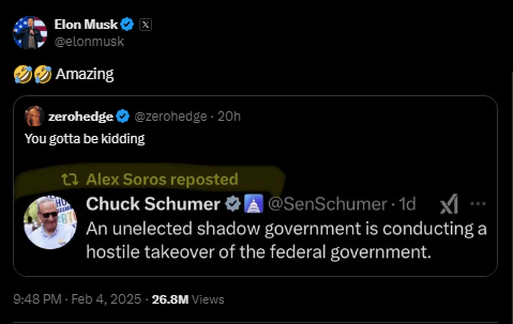This screenshot has width=513, height=324.
Task: Open the @SenSchumer handle
Action: [x=327, y=204]
